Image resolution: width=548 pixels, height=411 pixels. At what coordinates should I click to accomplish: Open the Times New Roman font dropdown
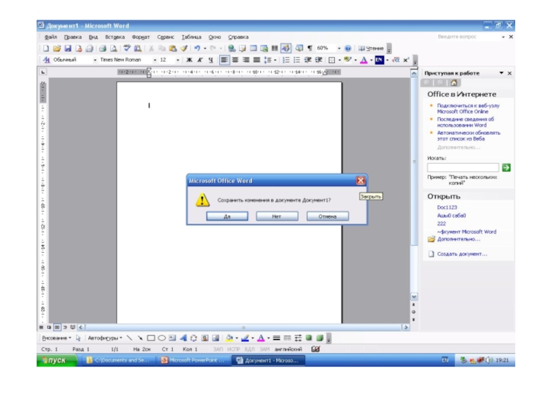[155, 60]
